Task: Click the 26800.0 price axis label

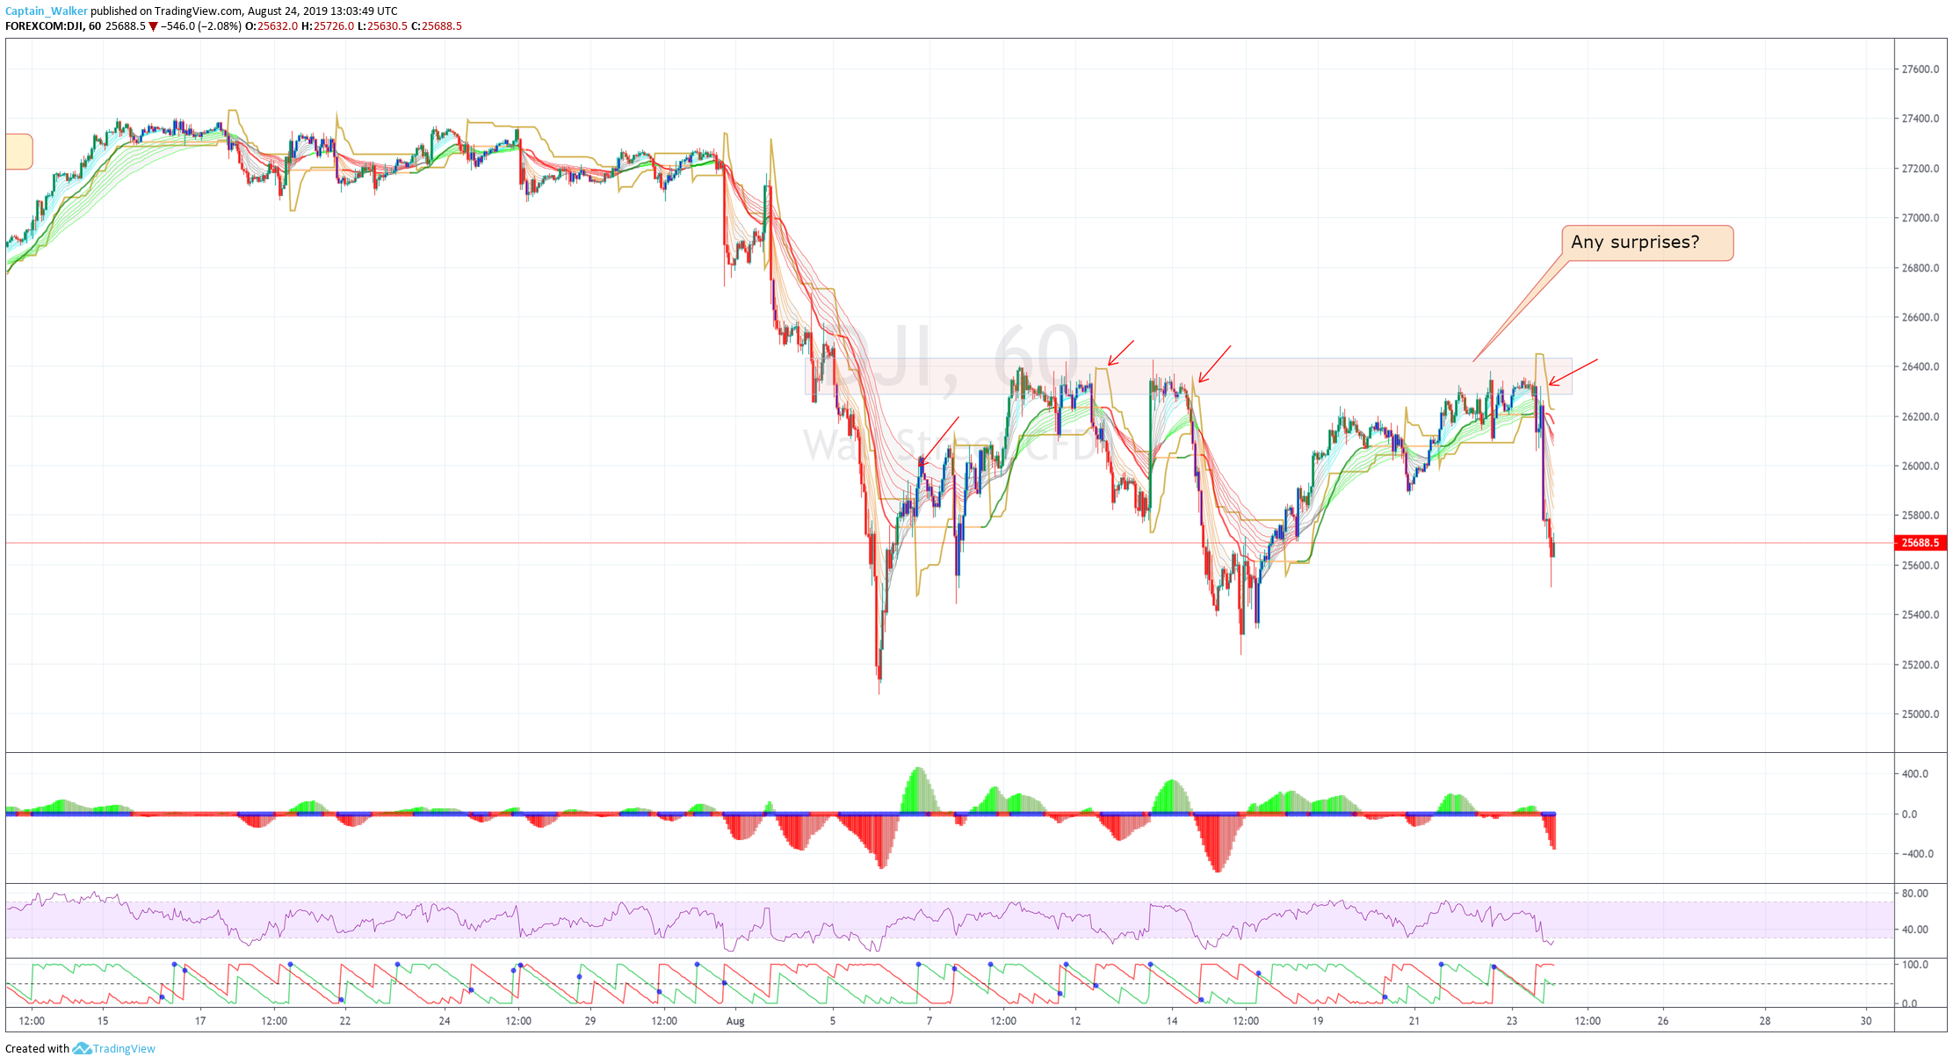Action: click(1920, 268)
